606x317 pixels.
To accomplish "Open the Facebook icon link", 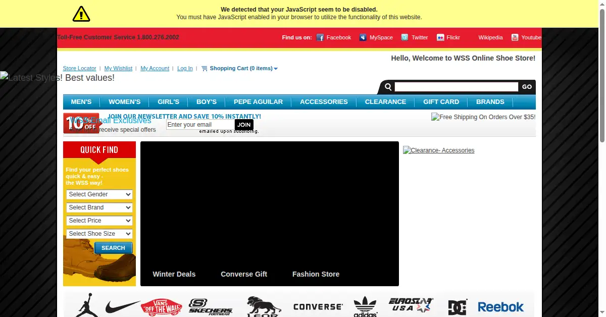I will (320, 37).
